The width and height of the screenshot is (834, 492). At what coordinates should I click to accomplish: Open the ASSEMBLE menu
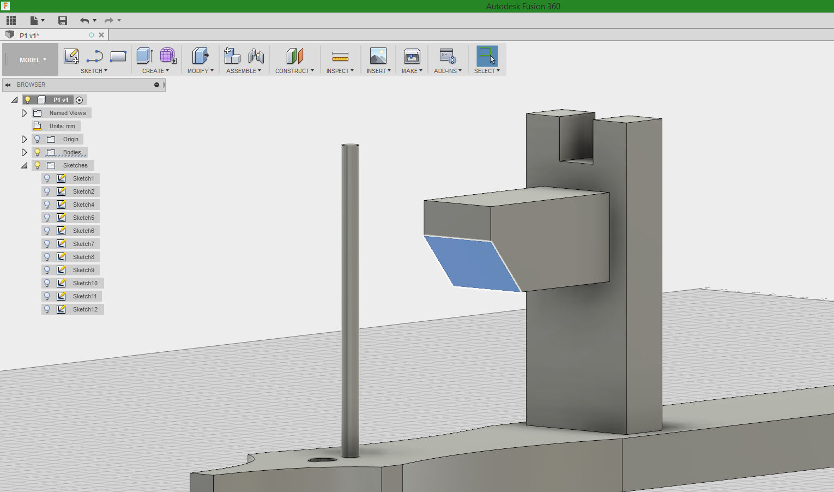pyautogui.click(x=244, y=71)
